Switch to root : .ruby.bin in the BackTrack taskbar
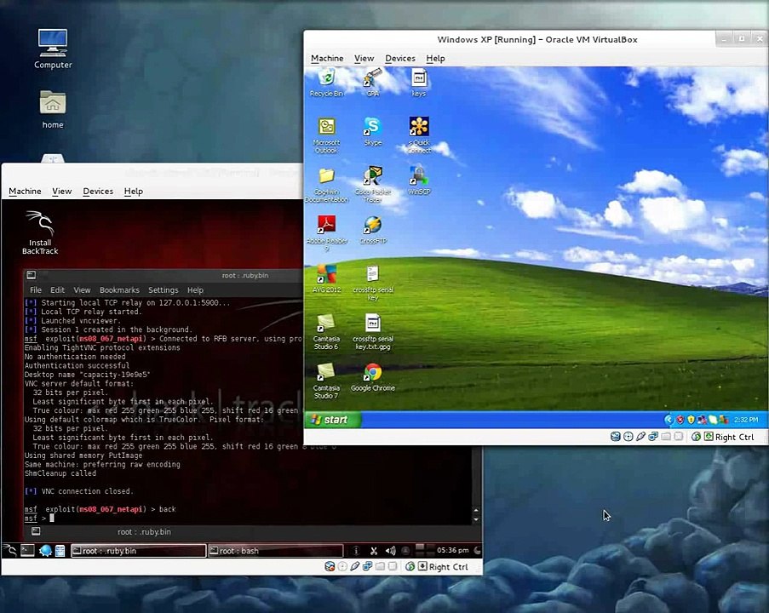The image size is (769, 613). point(138,551)
